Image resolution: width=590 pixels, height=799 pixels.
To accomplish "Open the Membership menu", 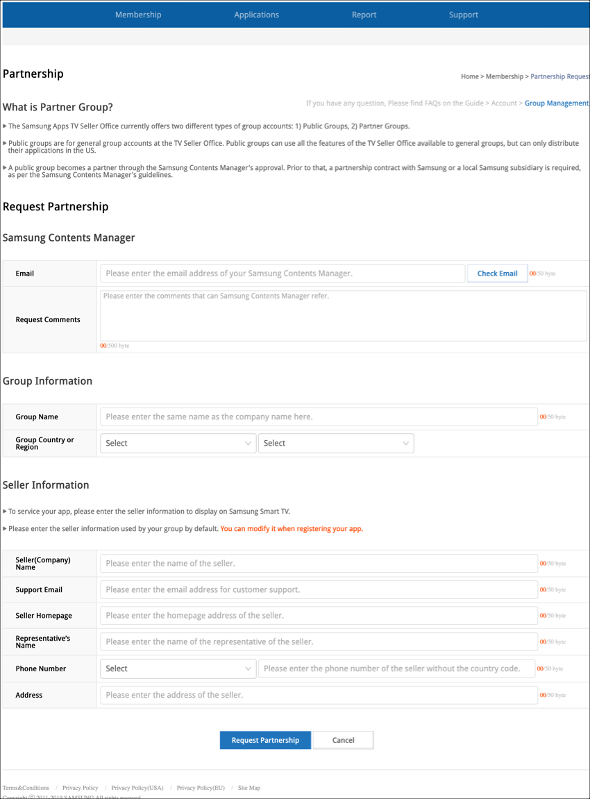I will coord(138,15).
